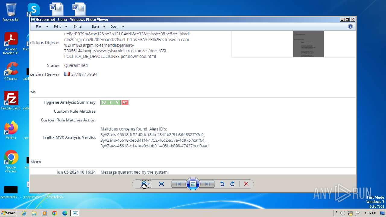
Task: Select Acrobat Reader DC desktop icon
Action: click(11, 44)
